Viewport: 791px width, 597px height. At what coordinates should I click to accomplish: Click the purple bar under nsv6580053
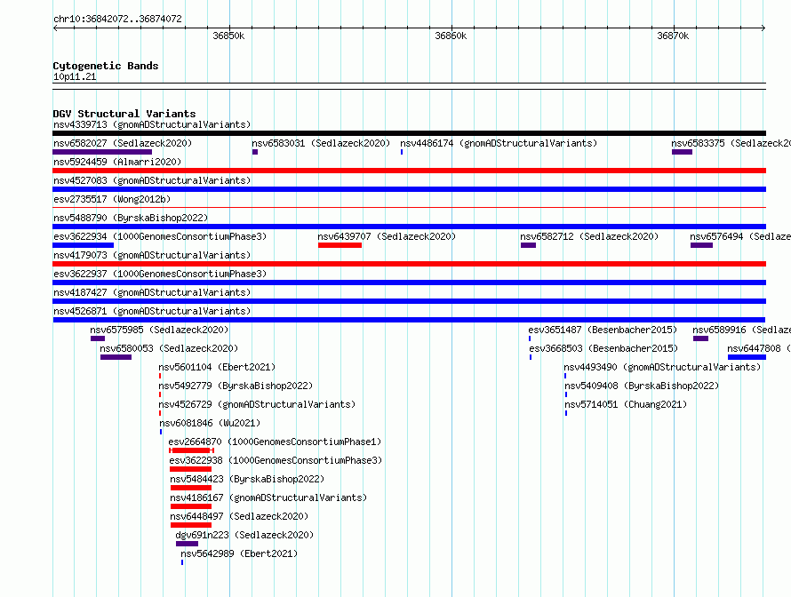tap(116, 357)
